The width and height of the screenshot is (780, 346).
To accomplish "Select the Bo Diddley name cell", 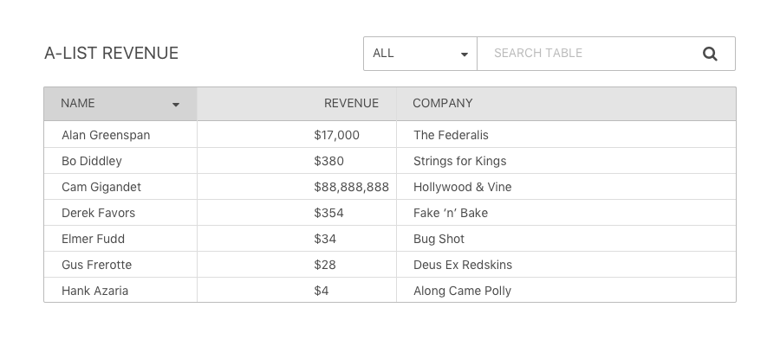I will pyautogui.click(x=120, y=161).
